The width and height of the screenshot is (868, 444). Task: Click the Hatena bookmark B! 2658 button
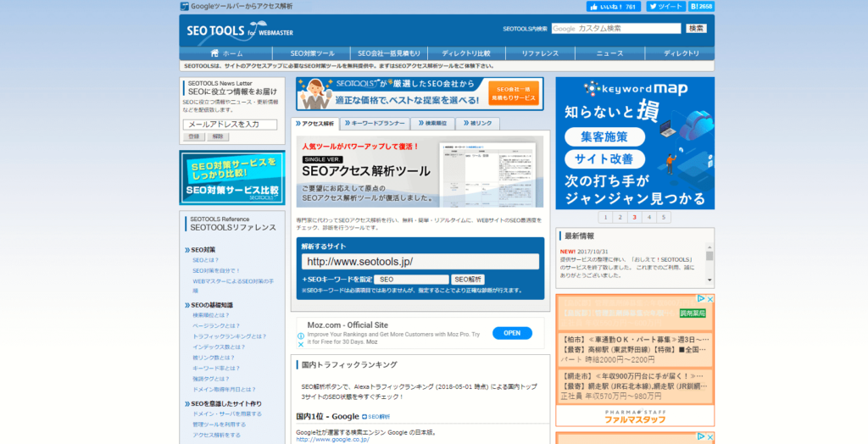(x=701, y=7)
